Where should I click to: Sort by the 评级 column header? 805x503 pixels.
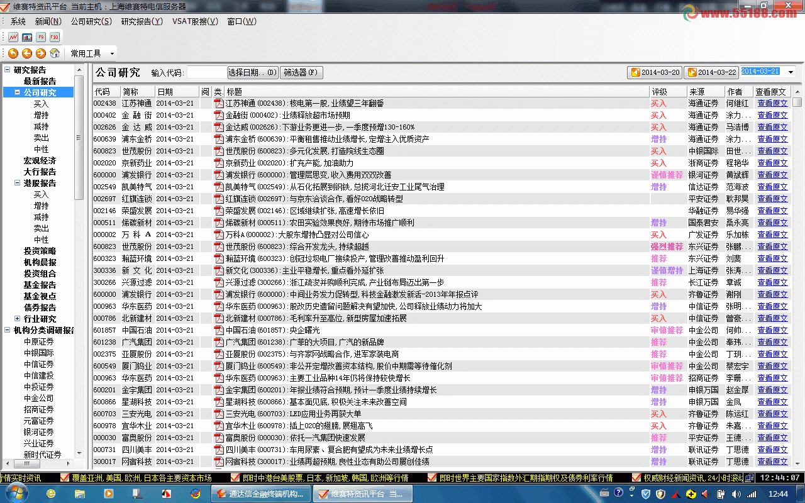click(668, 92)
